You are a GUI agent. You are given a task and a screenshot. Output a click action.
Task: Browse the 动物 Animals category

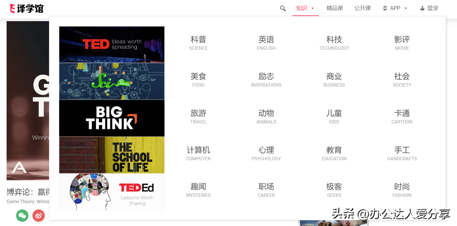tap(266, 117)
